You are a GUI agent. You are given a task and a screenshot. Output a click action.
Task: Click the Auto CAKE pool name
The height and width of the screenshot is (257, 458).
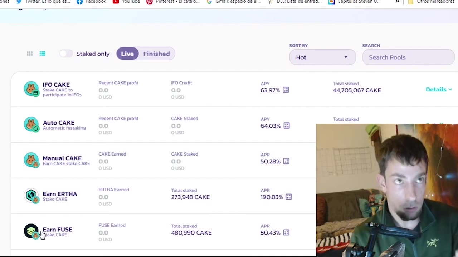click(59, 123)
